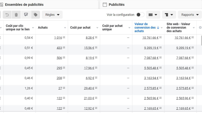The width and height of the screenshot is (202, 113).
Task: Open the breakdown rows dropdown
Action: pos(169,15)
